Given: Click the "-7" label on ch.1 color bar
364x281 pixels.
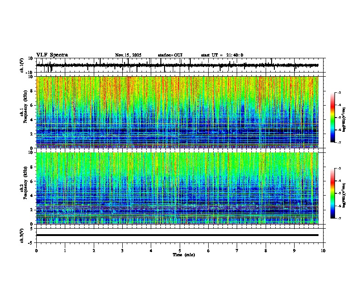Looking at the screenshot, I should point(339,142).
